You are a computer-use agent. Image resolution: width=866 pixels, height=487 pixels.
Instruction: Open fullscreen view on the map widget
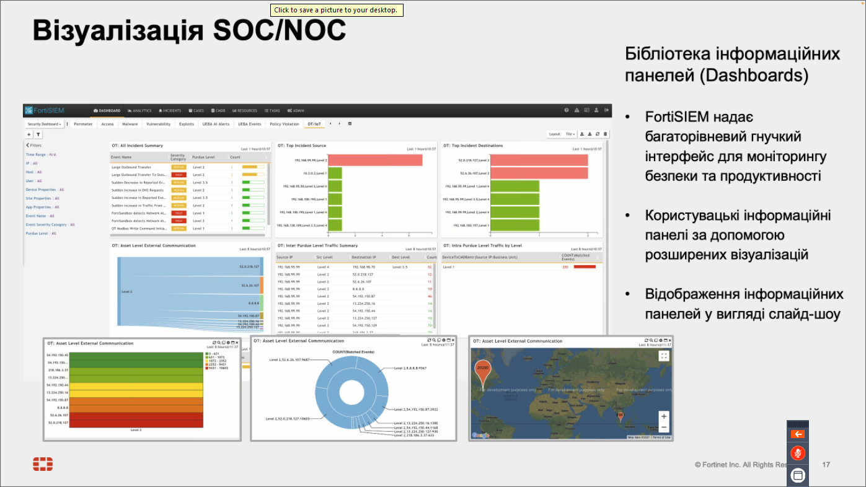coord(664,356)
